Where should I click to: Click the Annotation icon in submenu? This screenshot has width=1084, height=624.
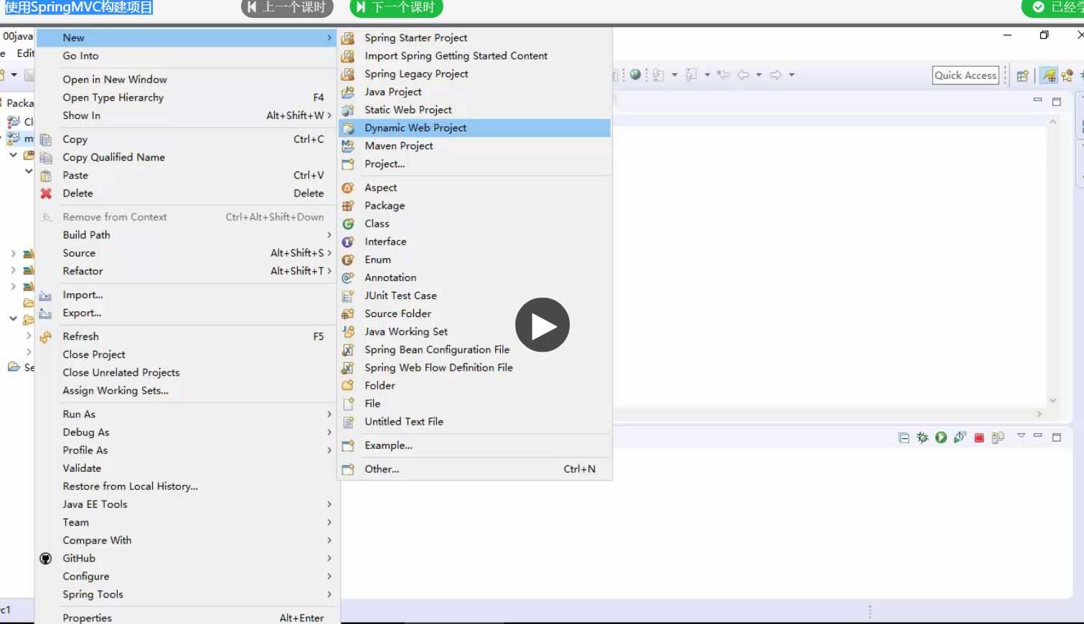click(x=348, y=278)
